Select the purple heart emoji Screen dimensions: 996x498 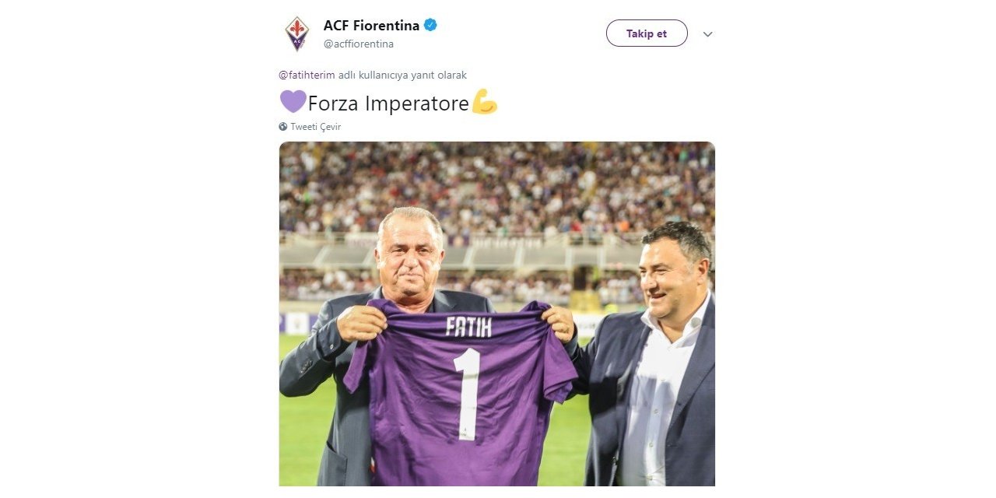[x=293, y=101]
